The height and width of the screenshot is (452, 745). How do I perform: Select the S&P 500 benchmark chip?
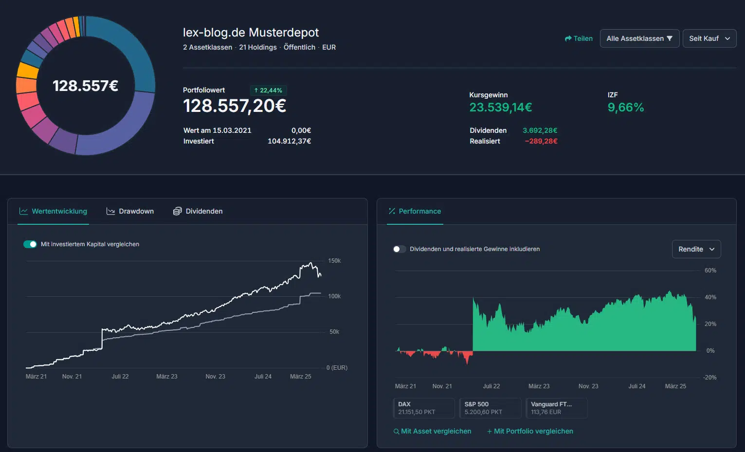coord(490,408)
